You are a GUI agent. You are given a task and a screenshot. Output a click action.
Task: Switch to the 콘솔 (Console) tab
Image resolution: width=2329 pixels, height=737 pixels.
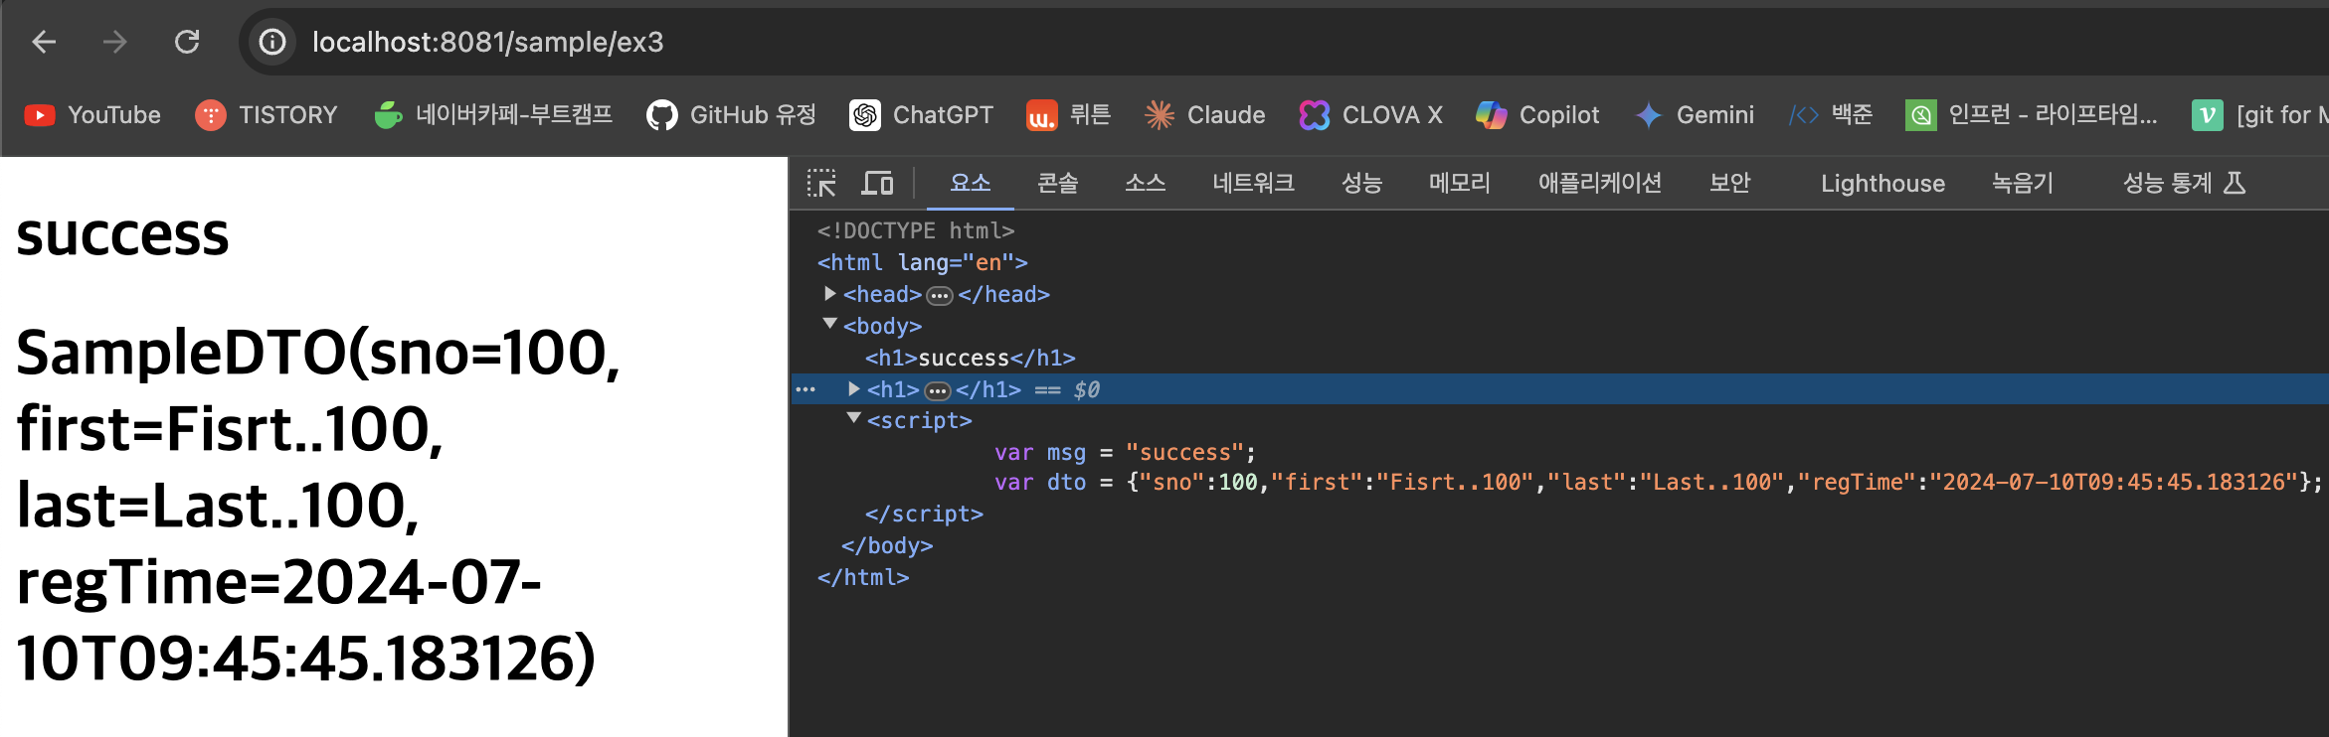coord(1058,184)
